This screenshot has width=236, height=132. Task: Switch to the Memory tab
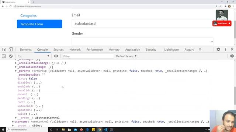[x=114, y=49]
